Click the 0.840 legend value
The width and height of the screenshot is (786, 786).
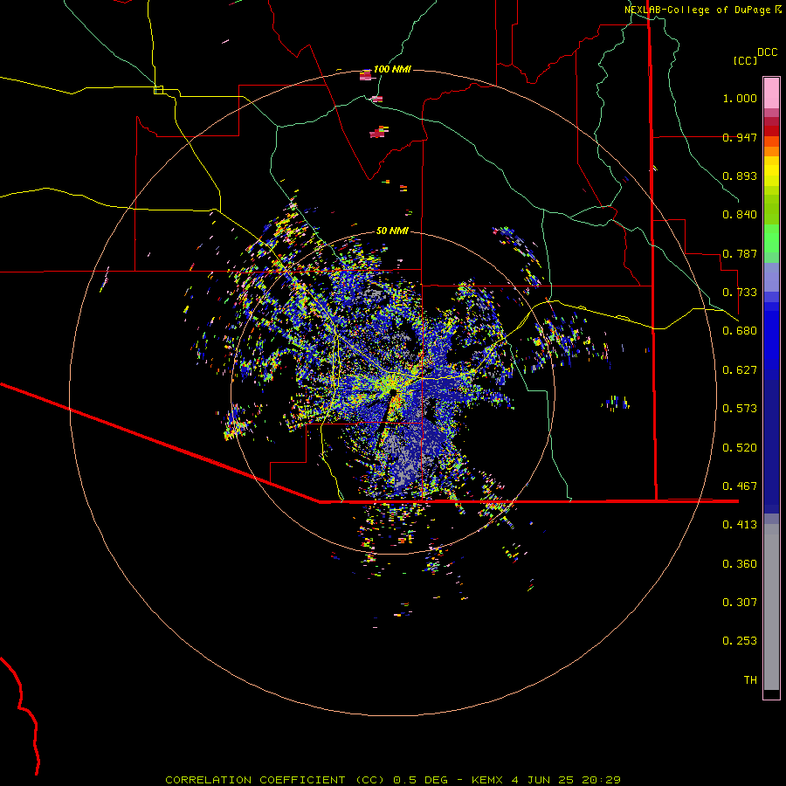pos(740,215)
